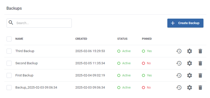The height and width of the screenshot is (98, 210).
Task: Click created date 2025-02-03 09:06:34
Action: (90, 88)
